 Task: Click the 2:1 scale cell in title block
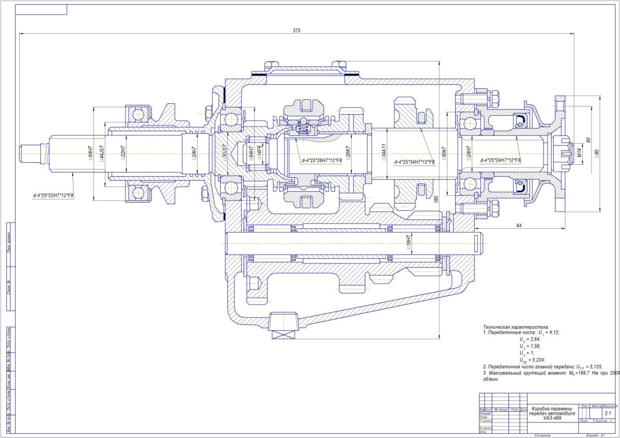tap(608, 414)
